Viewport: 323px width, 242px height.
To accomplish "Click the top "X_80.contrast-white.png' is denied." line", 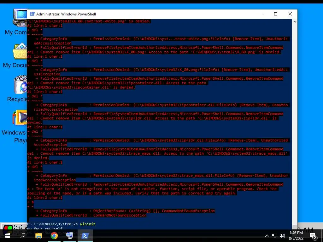I will (x=89, y=21).
